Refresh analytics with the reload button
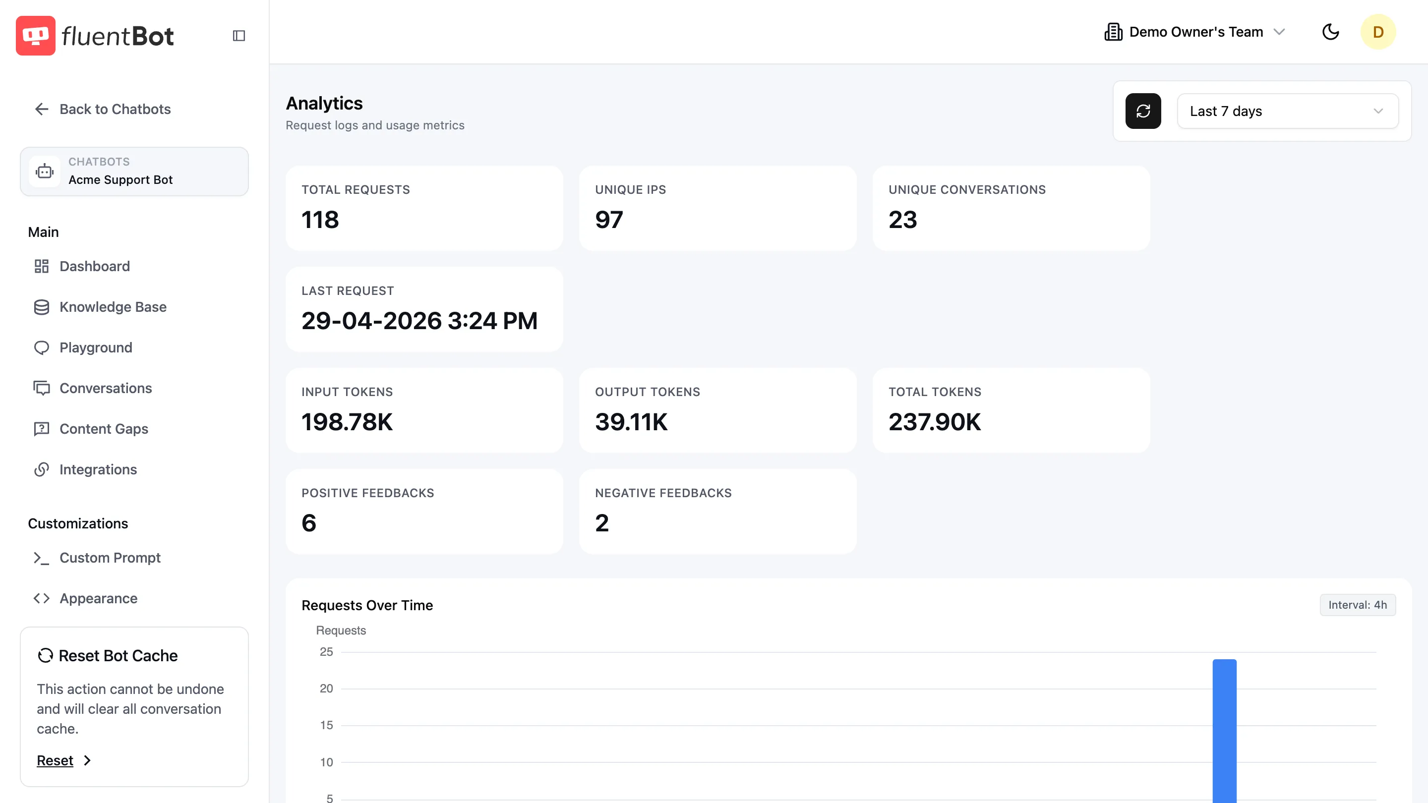Viewport: 1428px width, 803px height. (1143, 111)
